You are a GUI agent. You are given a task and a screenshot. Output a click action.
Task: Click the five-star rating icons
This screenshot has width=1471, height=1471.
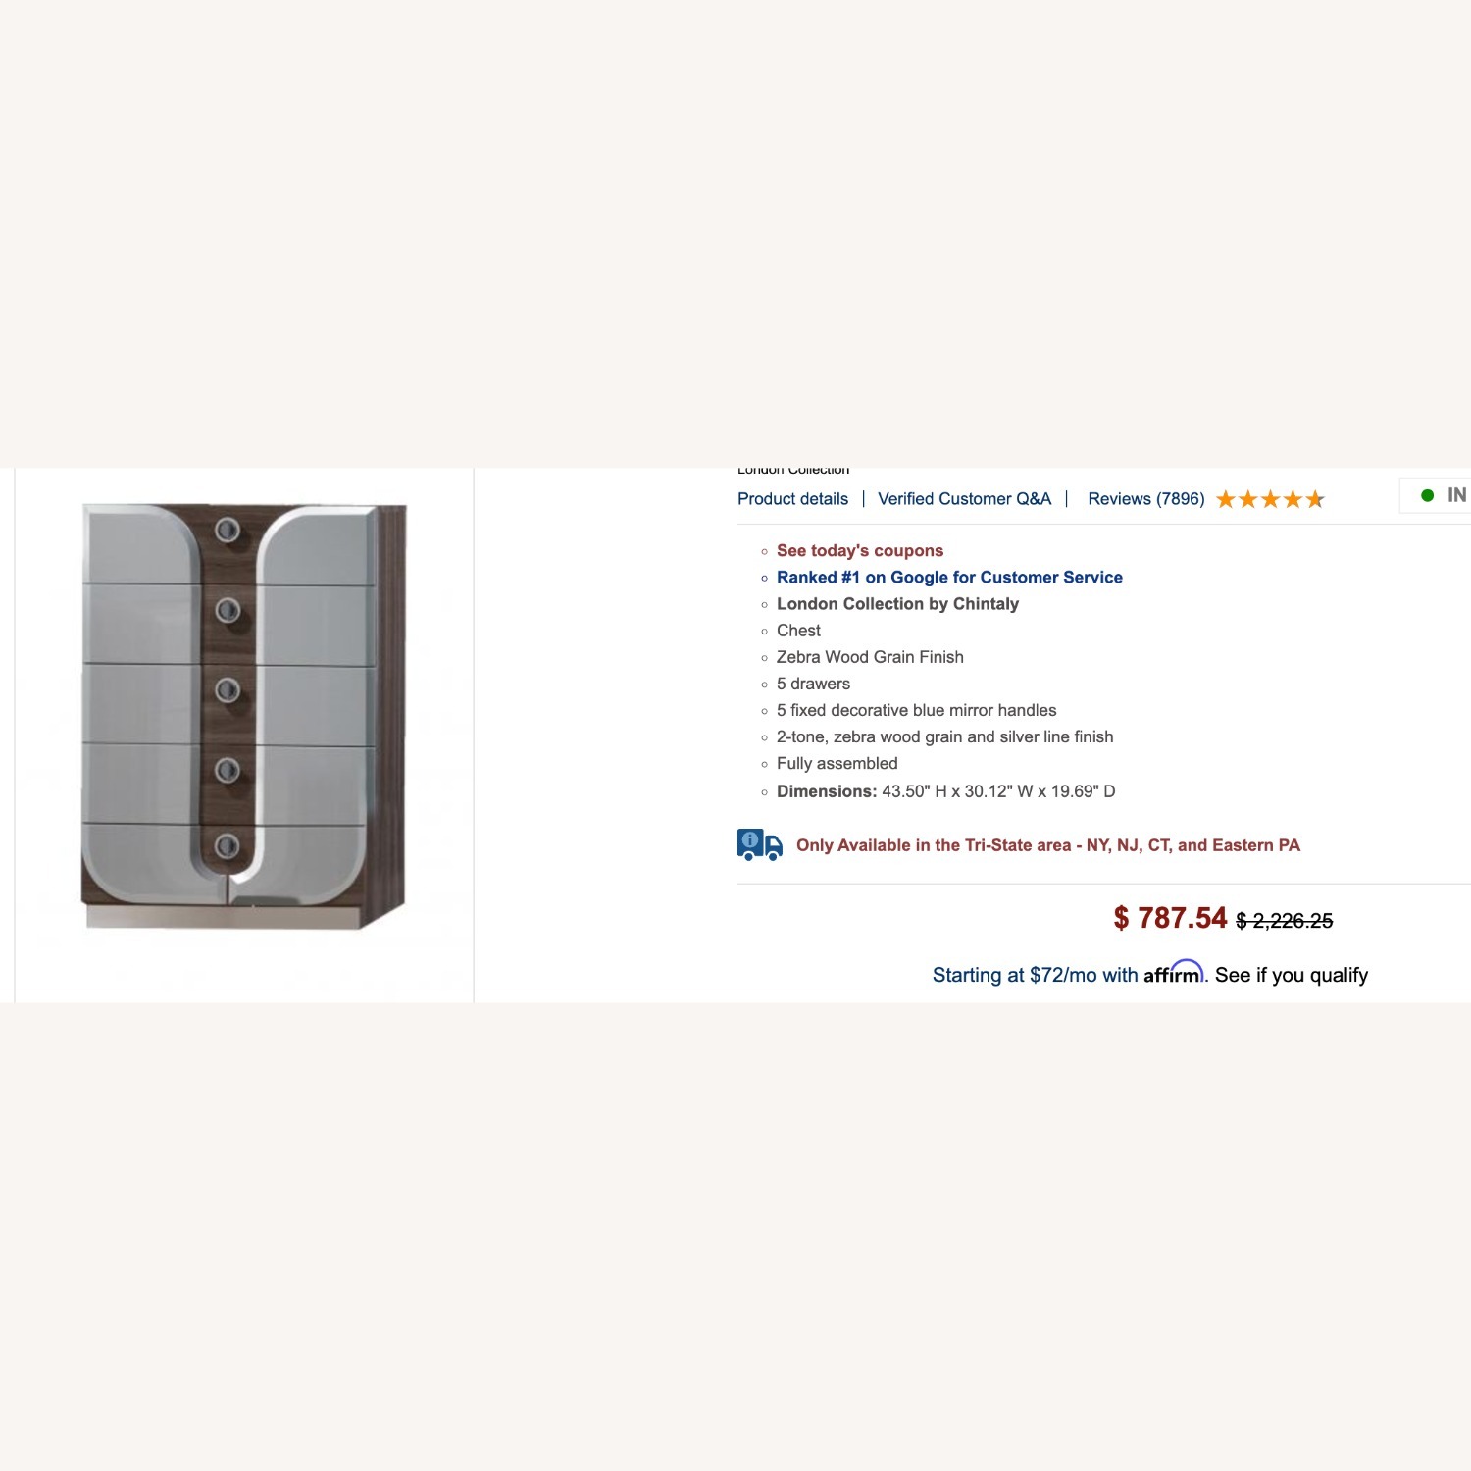tap(1270, 500)
